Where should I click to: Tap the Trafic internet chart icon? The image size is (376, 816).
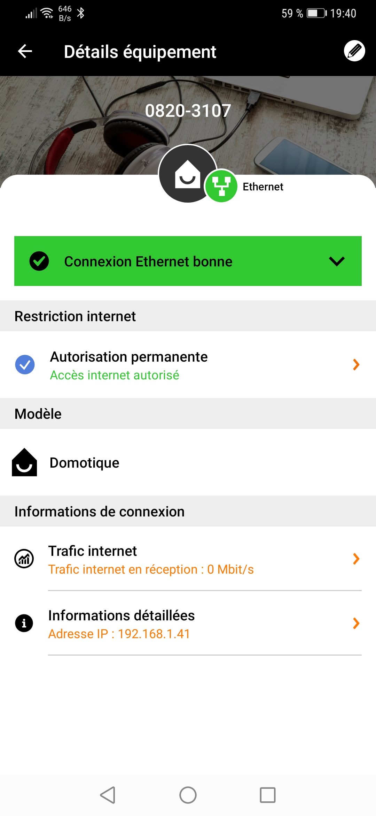(24, 559)
